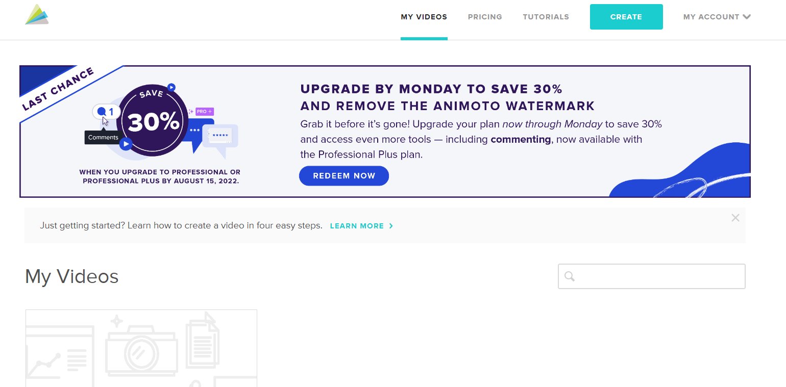786x387 pixels.
Task: Follow the Learn More link
Action: click(357, 226)
